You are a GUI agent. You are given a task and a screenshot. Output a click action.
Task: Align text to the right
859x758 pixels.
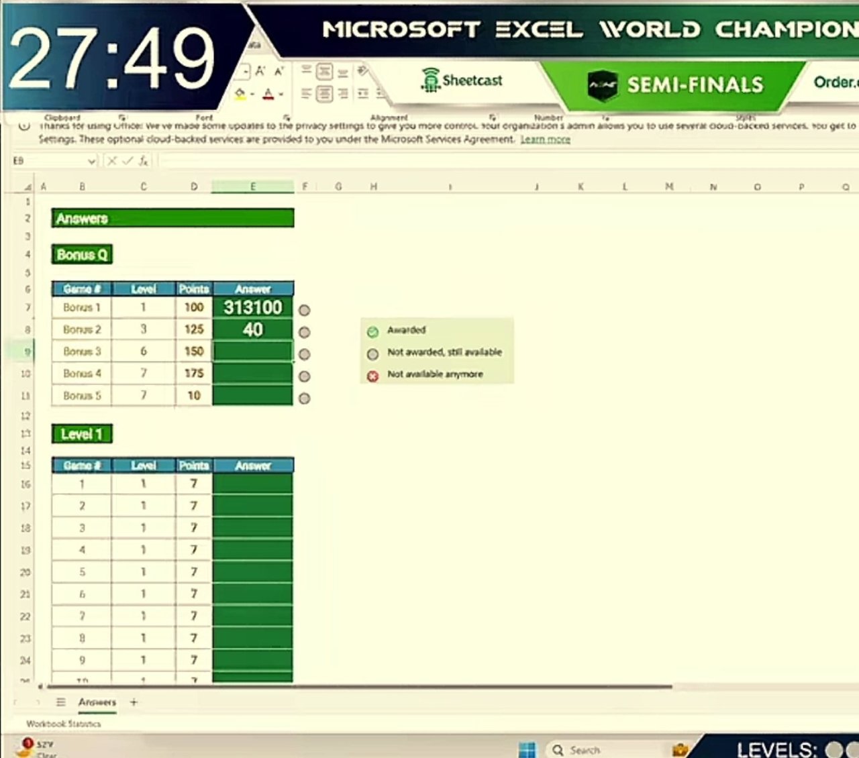pos(343,94)
